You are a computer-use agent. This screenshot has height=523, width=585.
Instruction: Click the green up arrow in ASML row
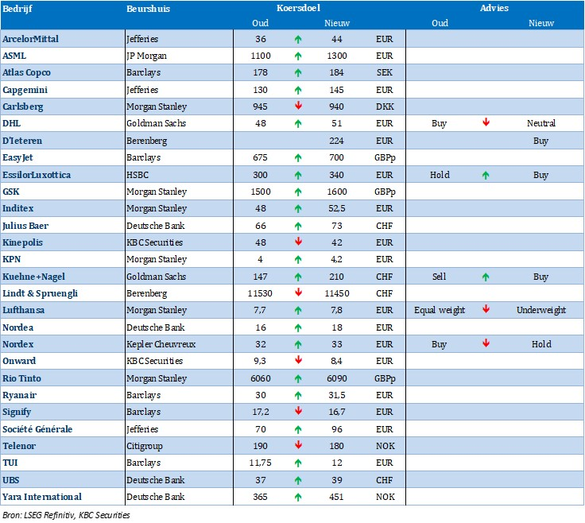click(x=297, y=56)
